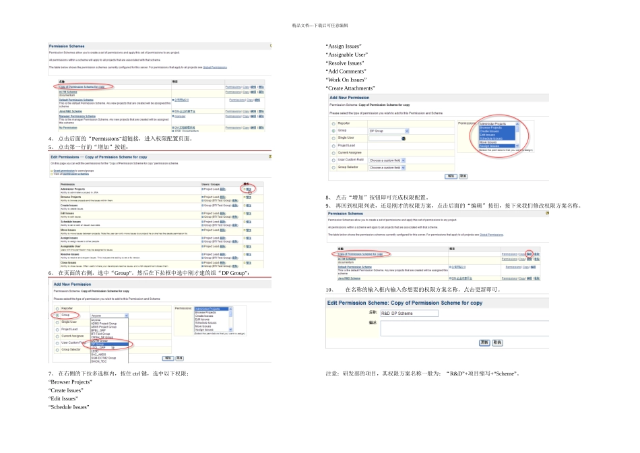Open the user picker icon beside Single User field
Screen dimensions: 640x453
click(x=404, y=138)
